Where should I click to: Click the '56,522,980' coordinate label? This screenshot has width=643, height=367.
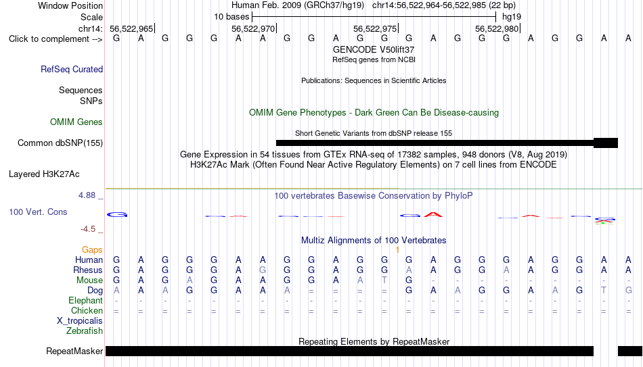(497, 28)
